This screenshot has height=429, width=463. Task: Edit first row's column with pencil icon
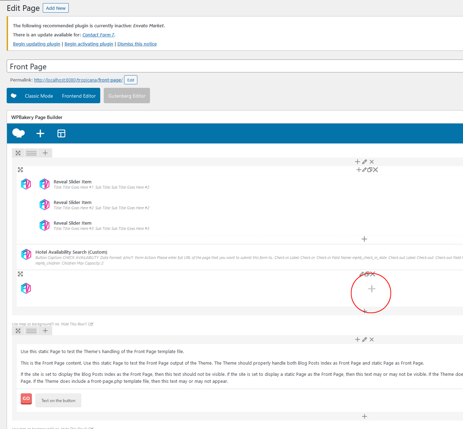pos(365,162)
